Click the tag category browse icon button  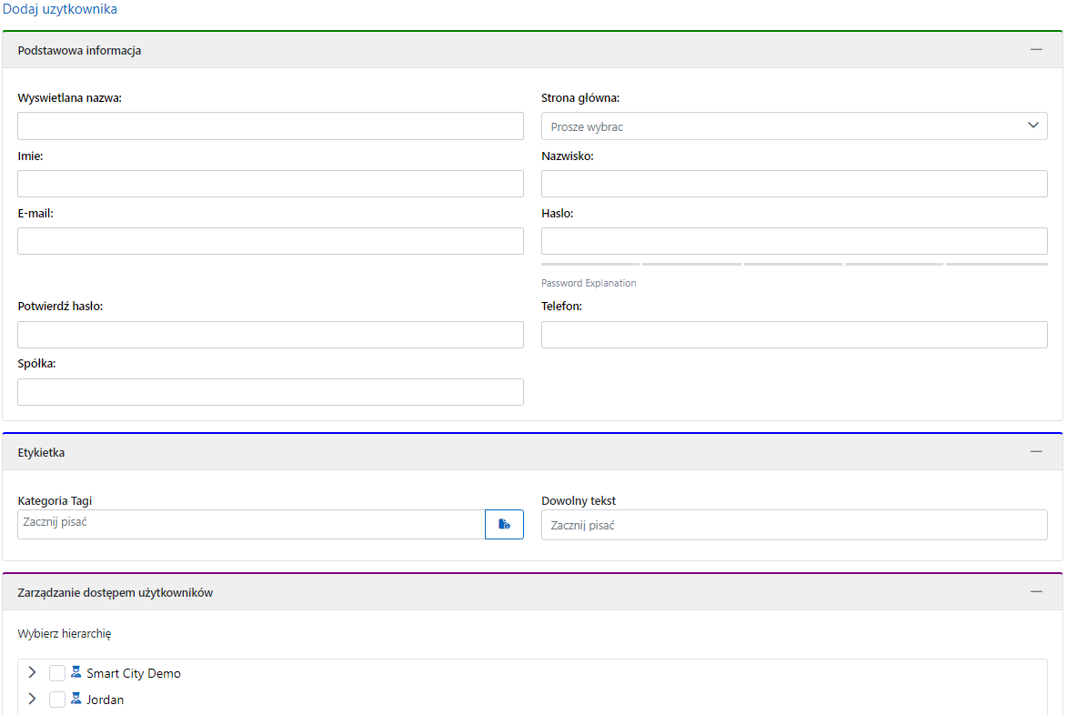[x=504, y=525]
